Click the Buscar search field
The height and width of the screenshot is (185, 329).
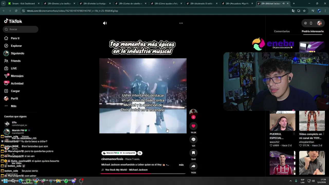coord(21,29)
